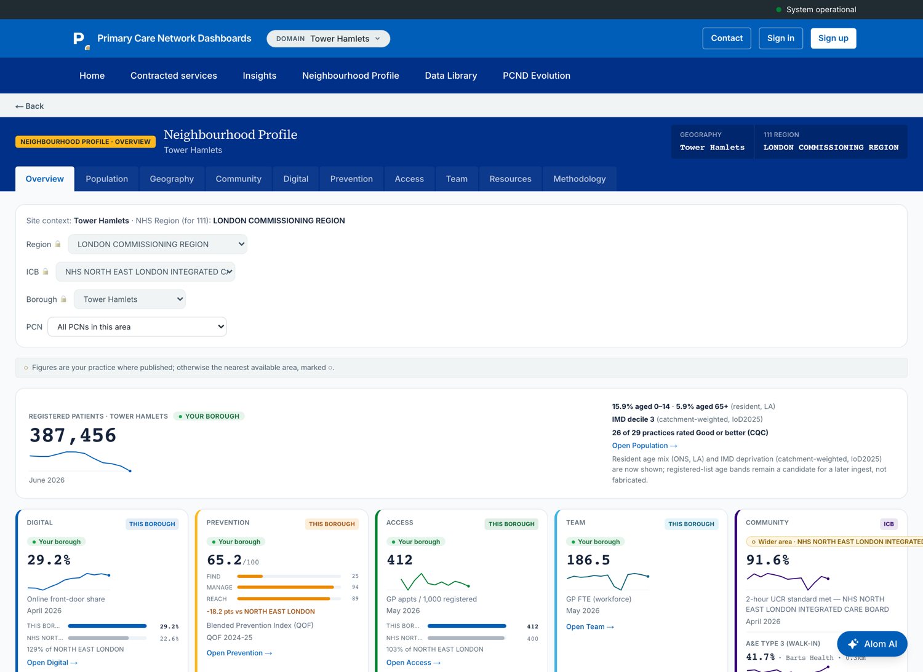Image resolution: width=923 pixels, height=672 pixels.
Task: Open the Alom AI assistant
Action: (x=872, y=644)
